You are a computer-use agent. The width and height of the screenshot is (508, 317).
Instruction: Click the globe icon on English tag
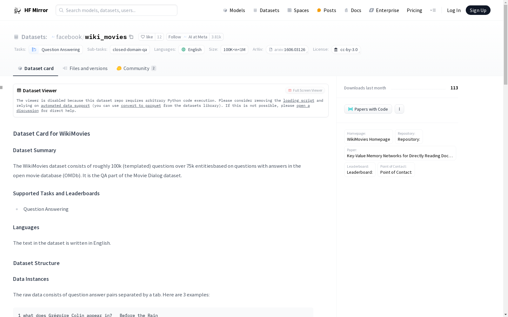pos(184,49)
